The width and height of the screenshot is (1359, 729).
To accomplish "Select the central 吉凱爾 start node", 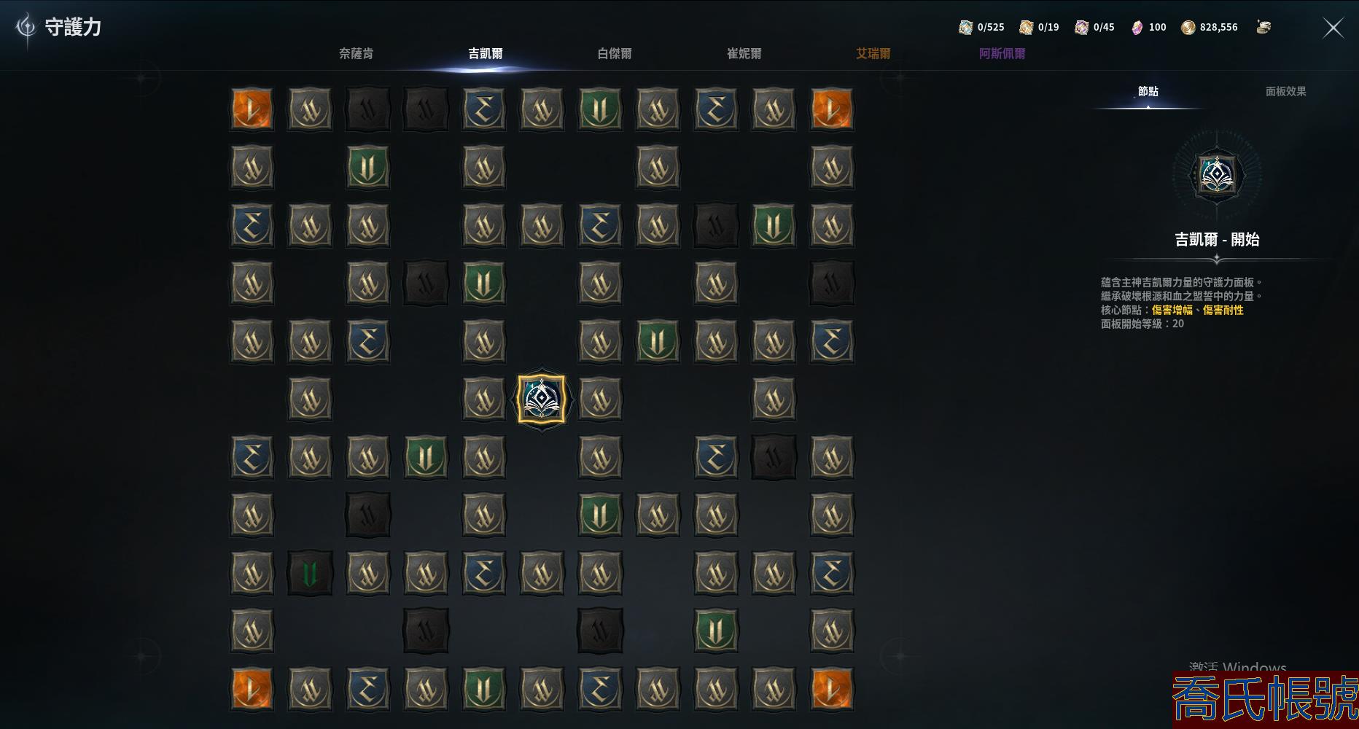I will pos(542,399).
